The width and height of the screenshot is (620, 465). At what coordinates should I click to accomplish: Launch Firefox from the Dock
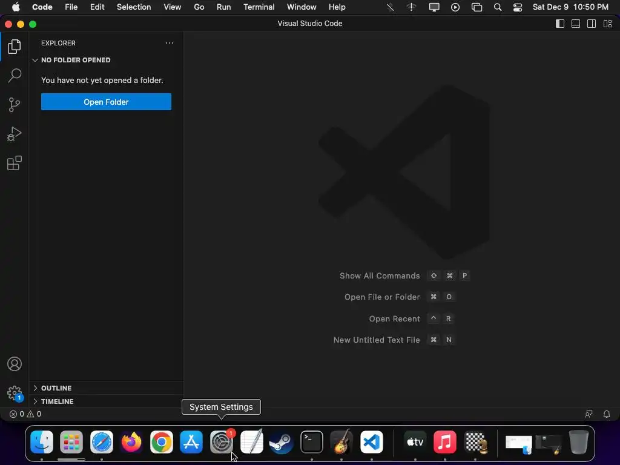click(x=131, y=441)
